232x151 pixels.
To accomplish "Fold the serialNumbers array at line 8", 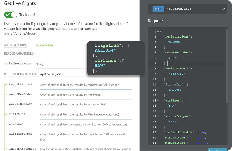I will point(157,68).
